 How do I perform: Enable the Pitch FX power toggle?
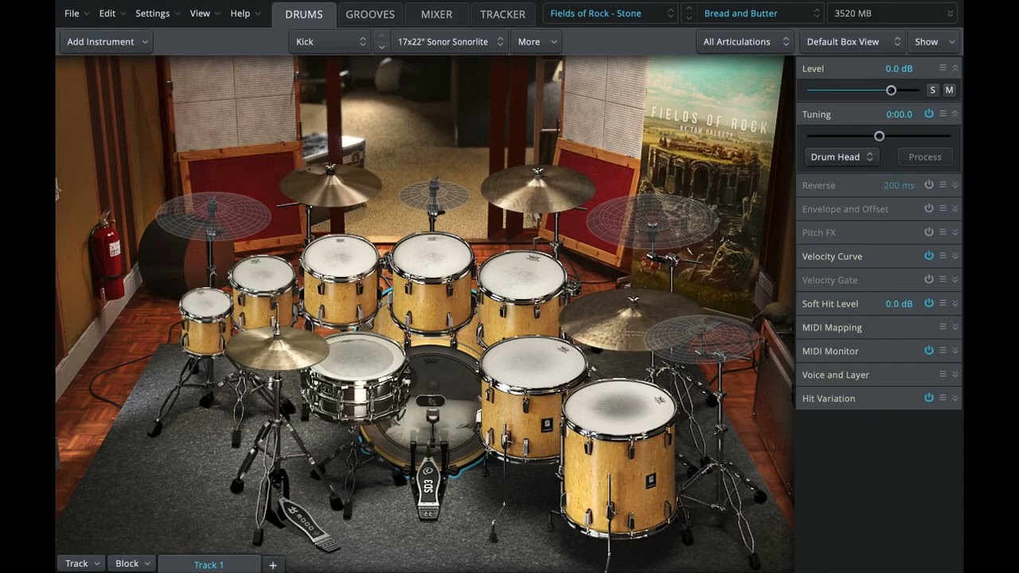[x=928, y=232]
